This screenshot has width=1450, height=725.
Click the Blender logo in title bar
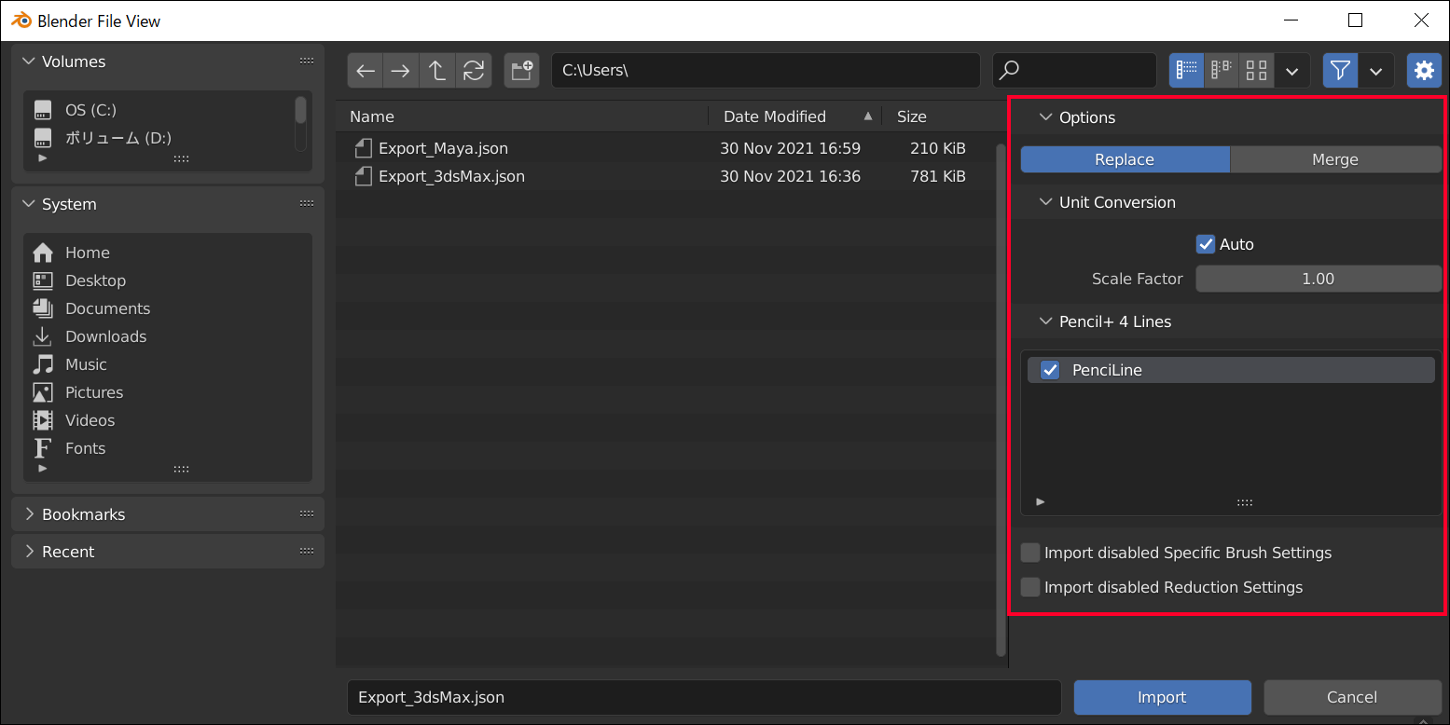pyautogui.click(x=21, y=21)
